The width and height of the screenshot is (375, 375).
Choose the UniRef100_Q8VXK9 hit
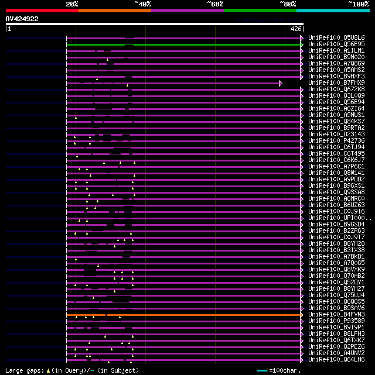tap(336, 270)
